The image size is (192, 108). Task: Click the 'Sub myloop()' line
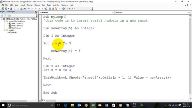pyautogui.click(x=55, y=17)
